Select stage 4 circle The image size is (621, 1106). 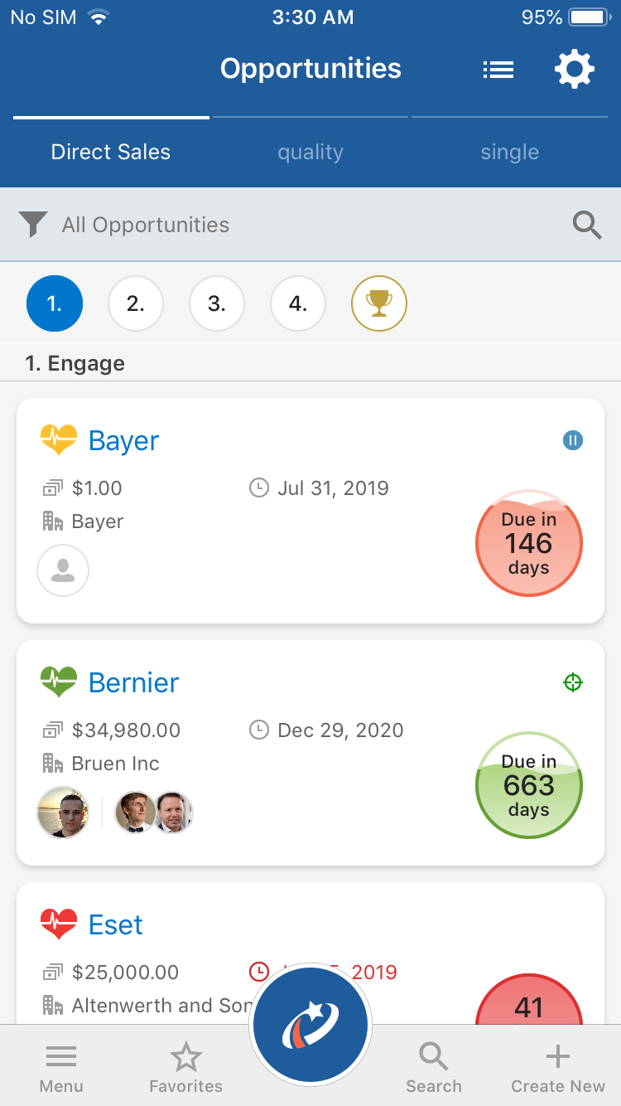pos(298,303)
